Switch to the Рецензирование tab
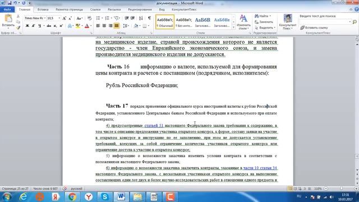The width and height of the screenshot is (359, 202). point(140,10)
